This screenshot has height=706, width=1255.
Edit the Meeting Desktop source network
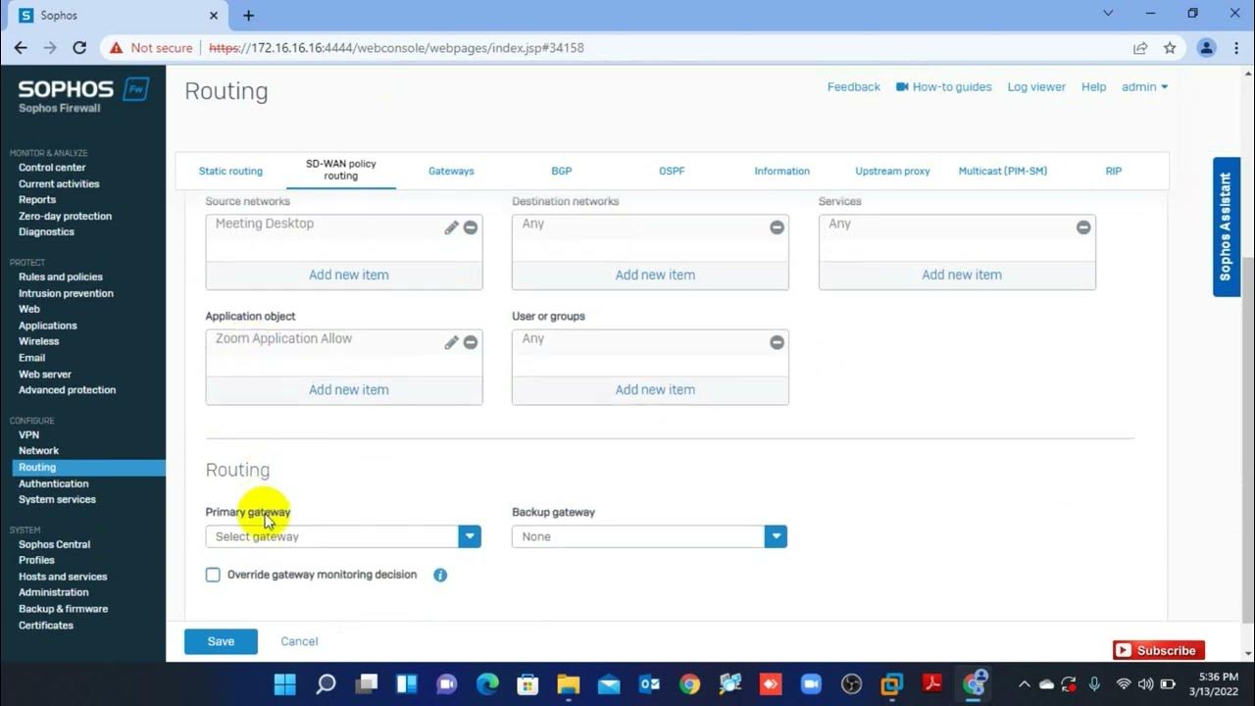[451, 227]
